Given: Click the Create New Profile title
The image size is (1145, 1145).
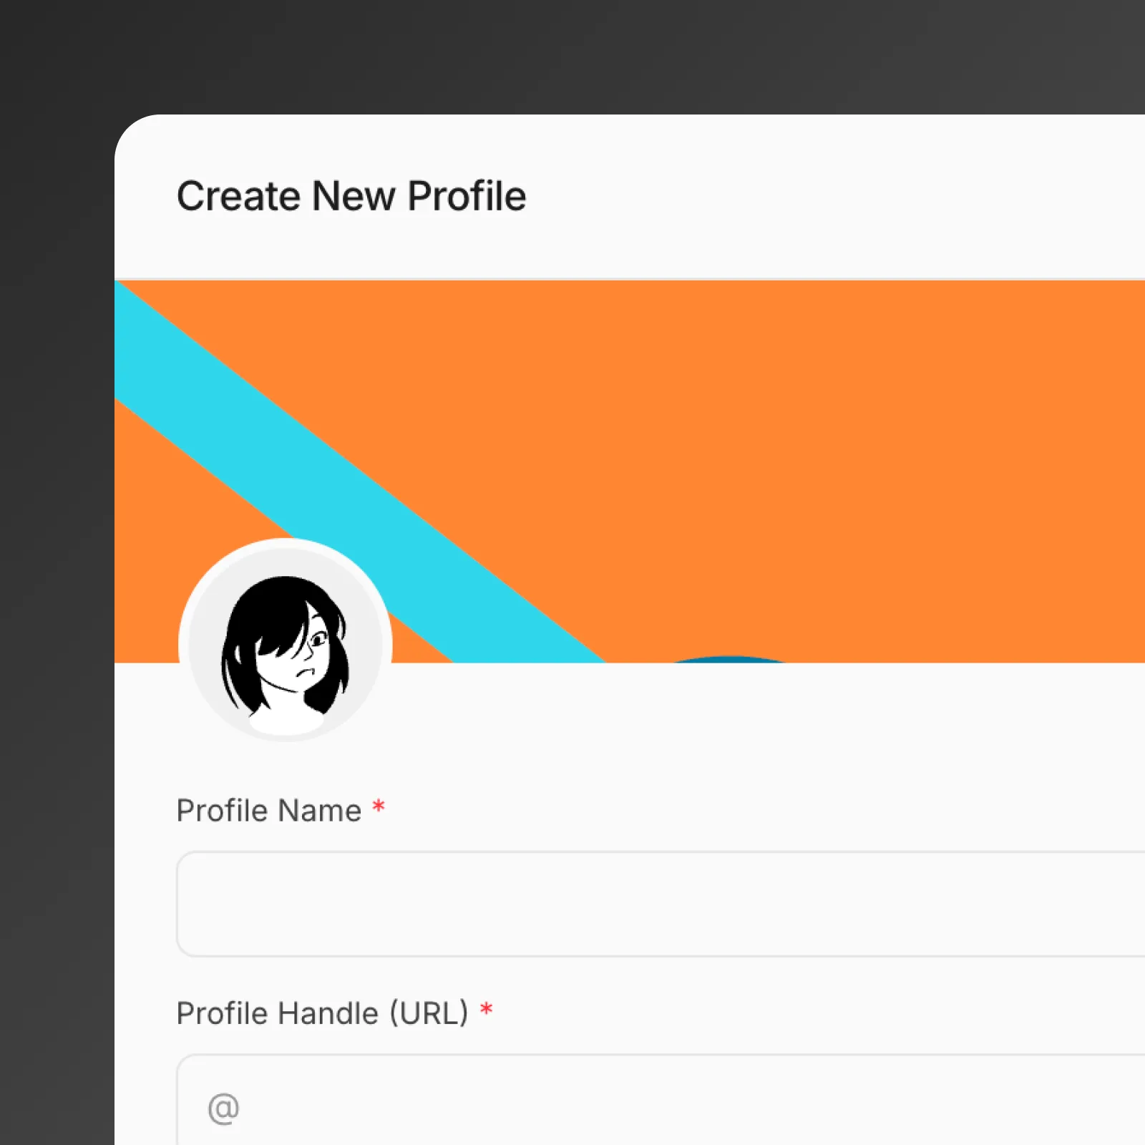Looking at the screenshot, I should (351, 195).
